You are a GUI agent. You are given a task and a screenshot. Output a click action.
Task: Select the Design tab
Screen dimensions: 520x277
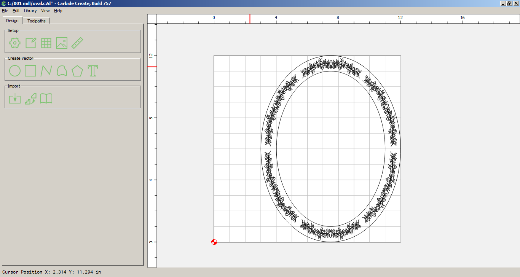click(12, 21)
